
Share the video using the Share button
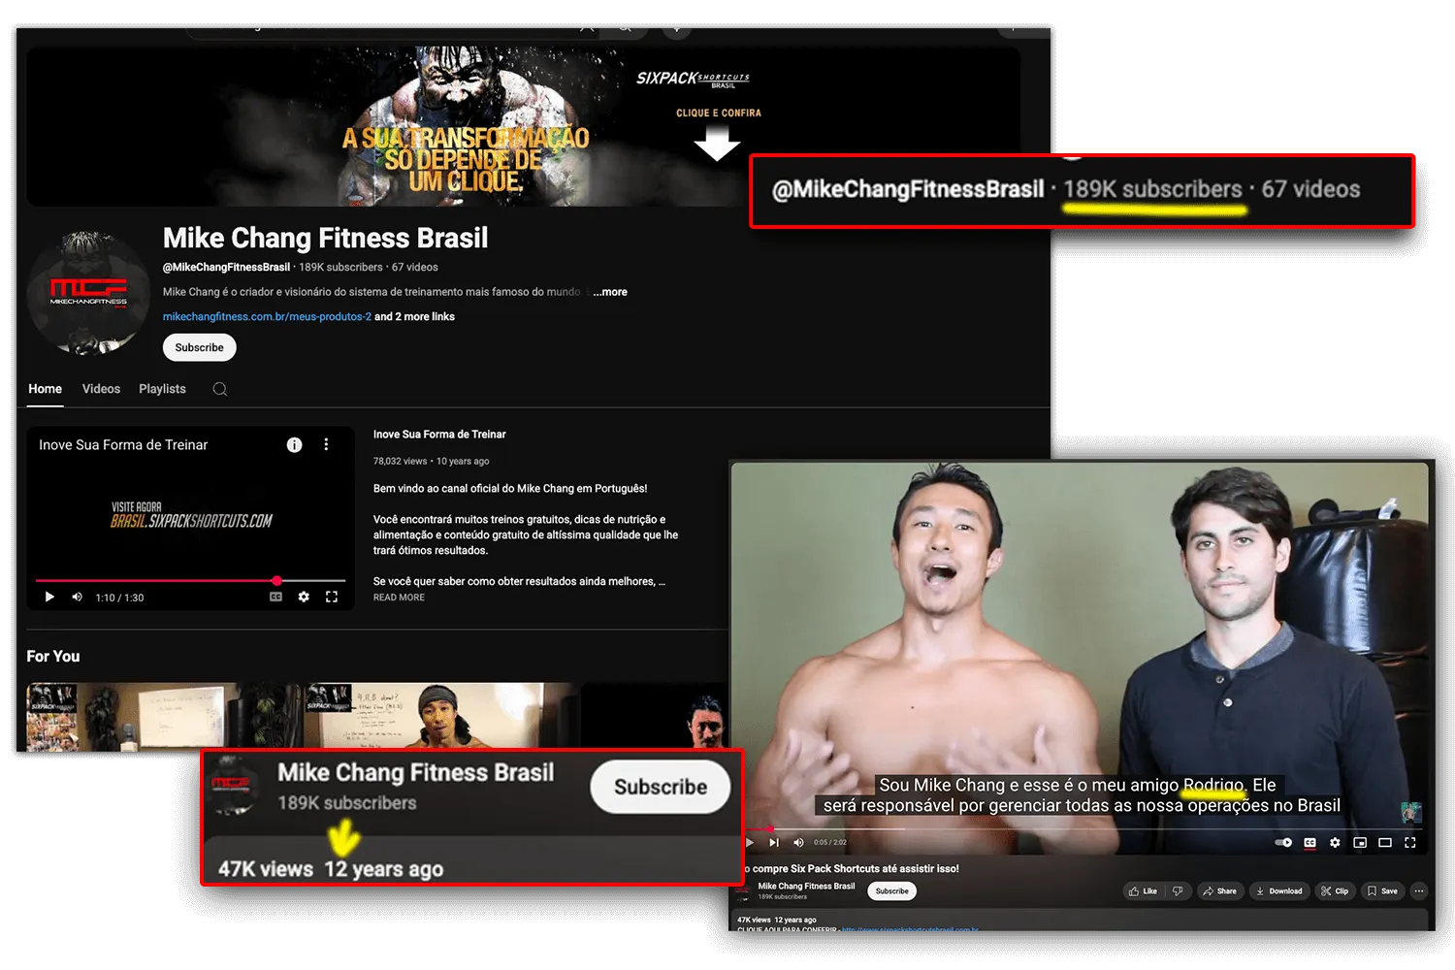(x=1219, y=890)
